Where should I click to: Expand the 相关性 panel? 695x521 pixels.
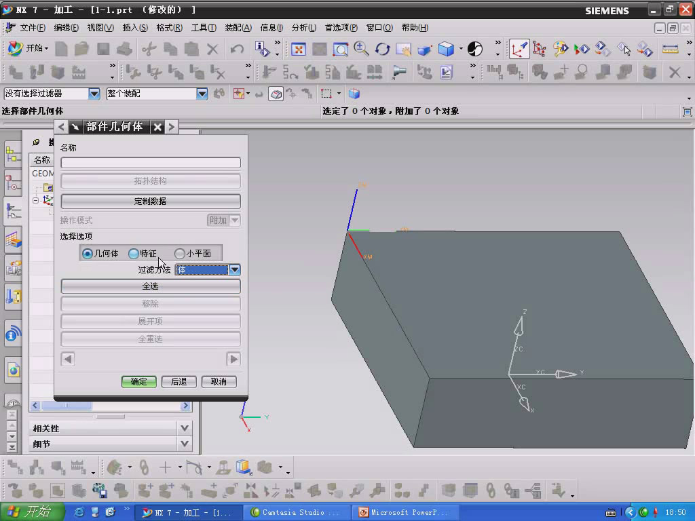(x=185, y=428)
